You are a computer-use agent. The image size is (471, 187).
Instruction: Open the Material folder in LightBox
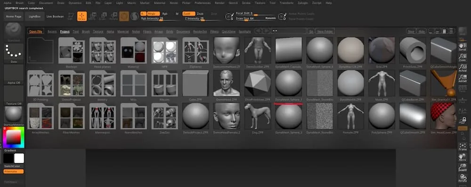pyautogui.click(x=133, y=50)
